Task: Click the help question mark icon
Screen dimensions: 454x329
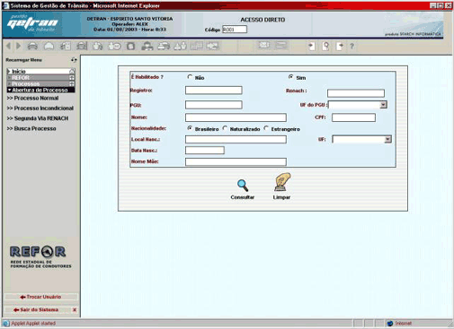Action: tap(352, 46)
